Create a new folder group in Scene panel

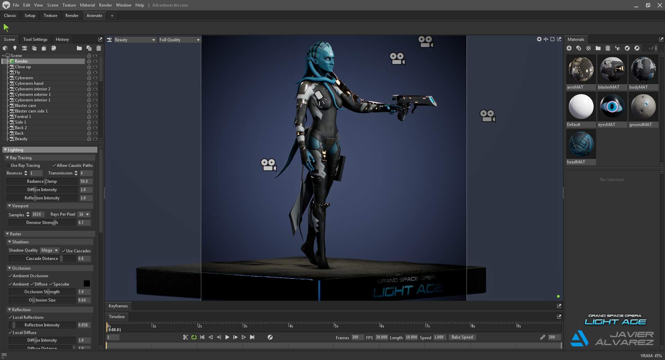click(x=79, y=48)
